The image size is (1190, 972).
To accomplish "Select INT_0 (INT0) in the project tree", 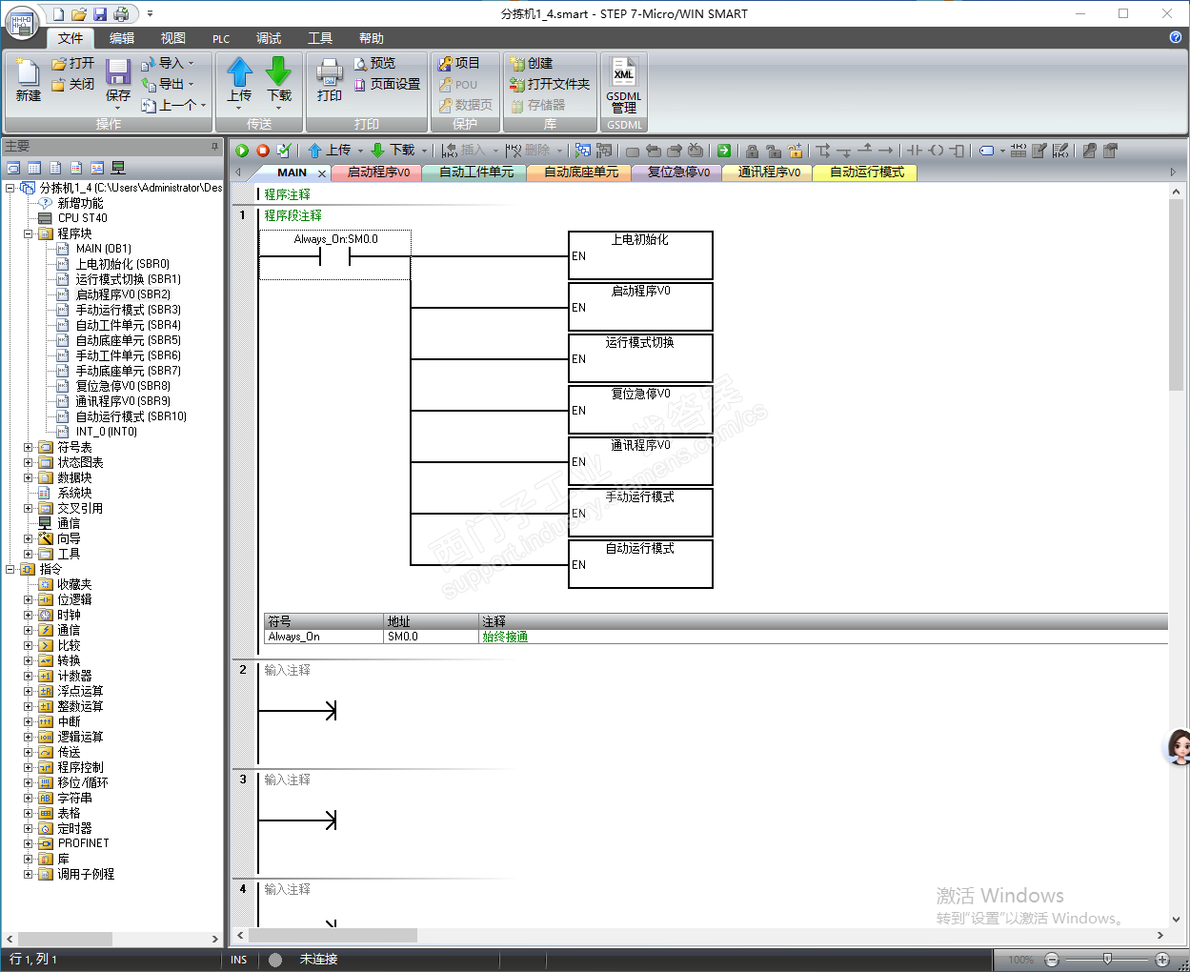I will (107, 432).
